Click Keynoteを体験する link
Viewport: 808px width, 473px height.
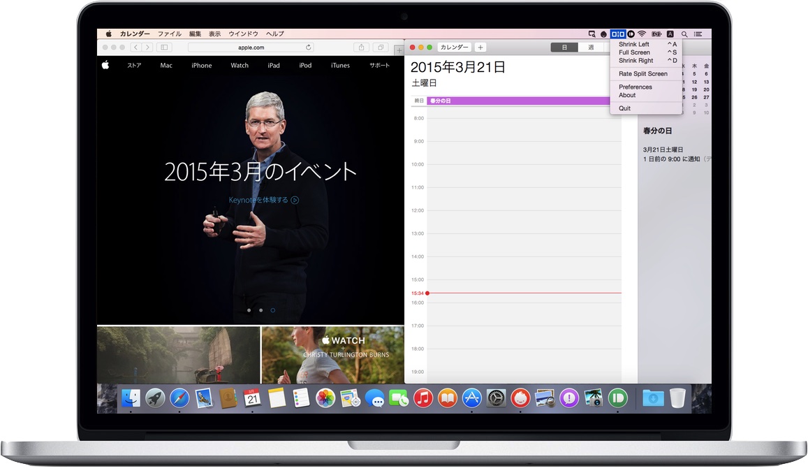coord(263,200)
